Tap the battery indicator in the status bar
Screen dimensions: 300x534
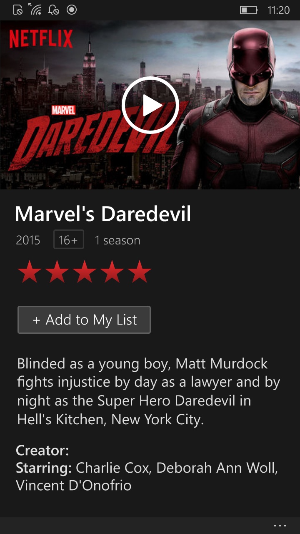tap(249, 10)
